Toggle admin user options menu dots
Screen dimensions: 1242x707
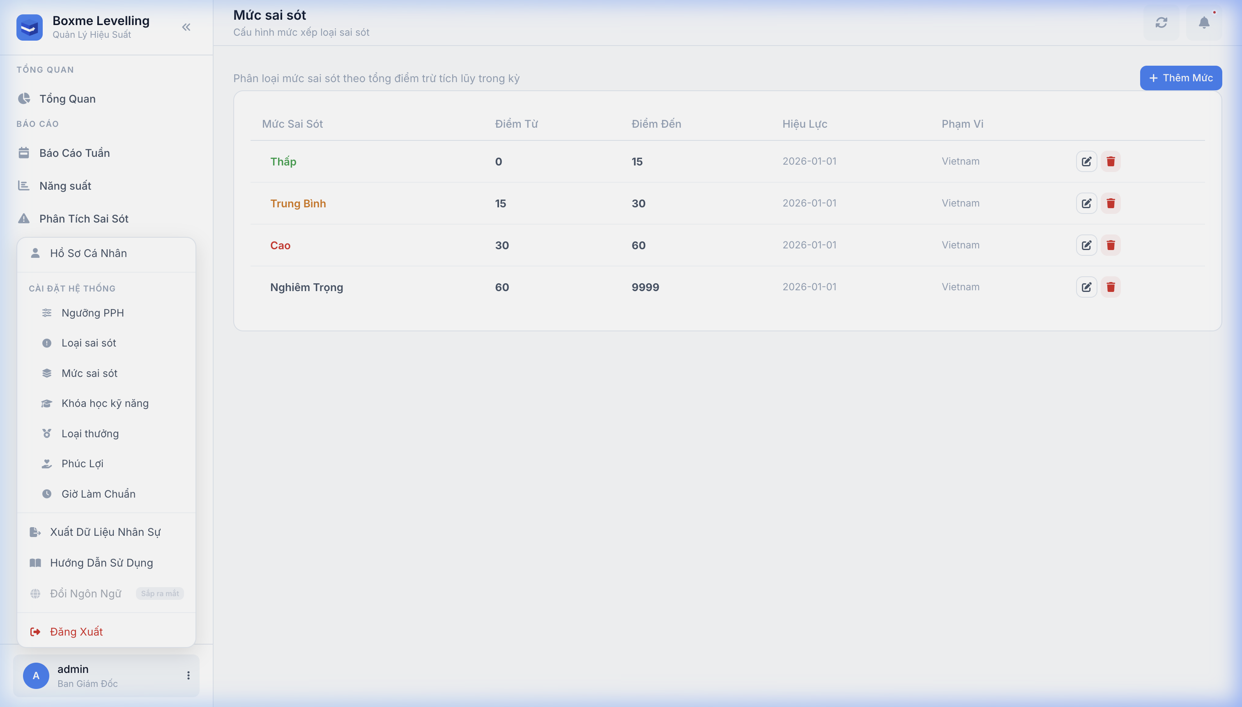189,675
